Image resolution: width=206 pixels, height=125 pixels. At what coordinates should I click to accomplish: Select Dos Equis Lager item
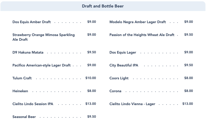(123, 53)
